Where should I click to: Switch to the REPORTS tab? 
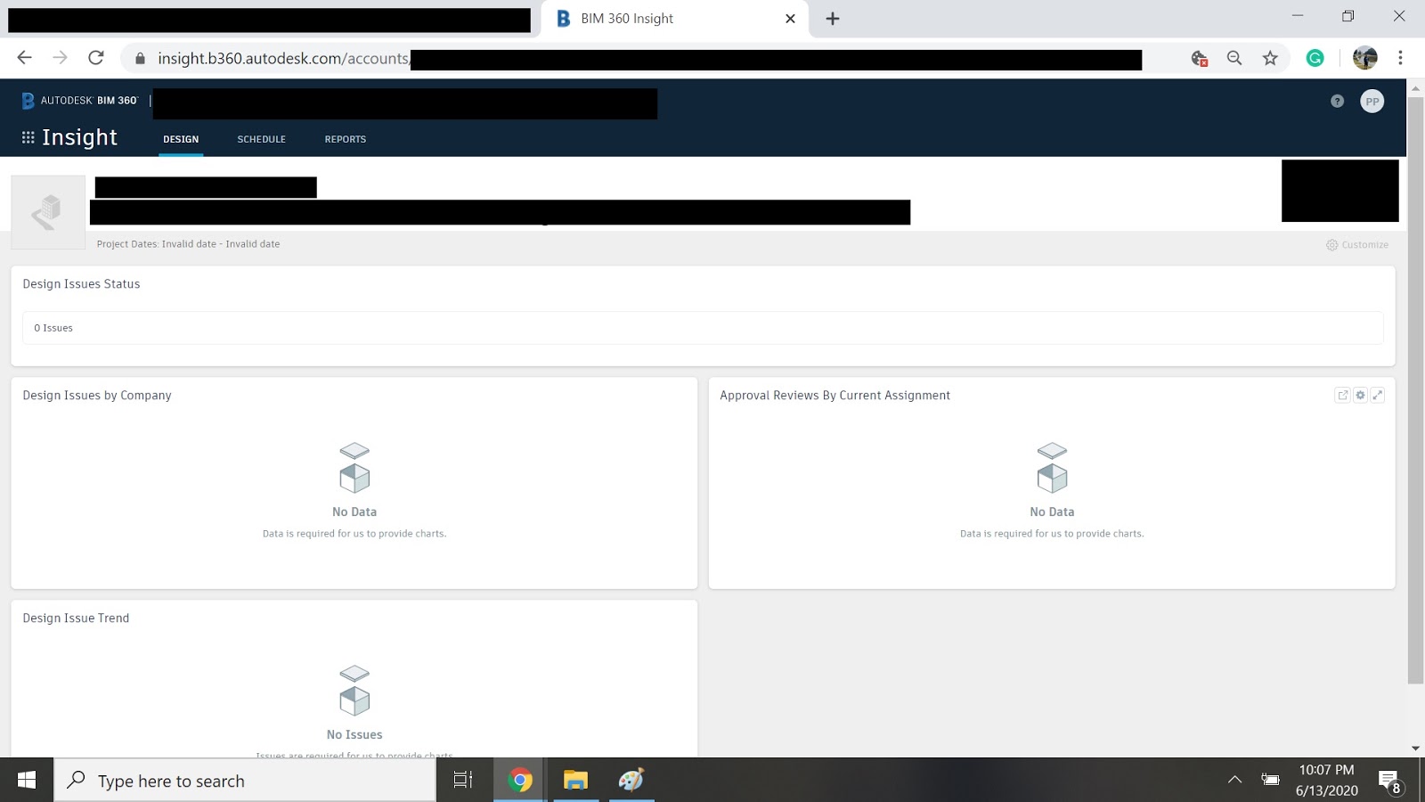(345, 139)
